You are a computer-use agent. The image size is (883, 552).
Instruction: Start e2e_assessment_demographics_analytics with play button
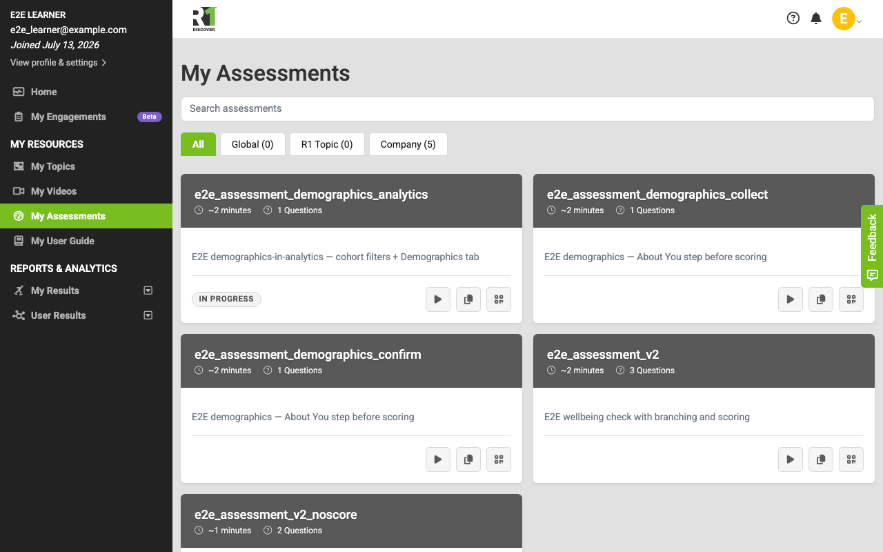438,299
